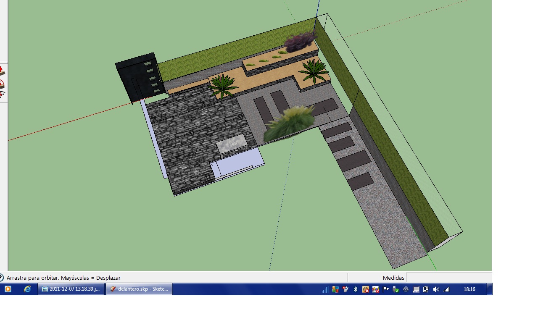
Task: Click the globe tray icon with red X
Action: tap(366, 289)
